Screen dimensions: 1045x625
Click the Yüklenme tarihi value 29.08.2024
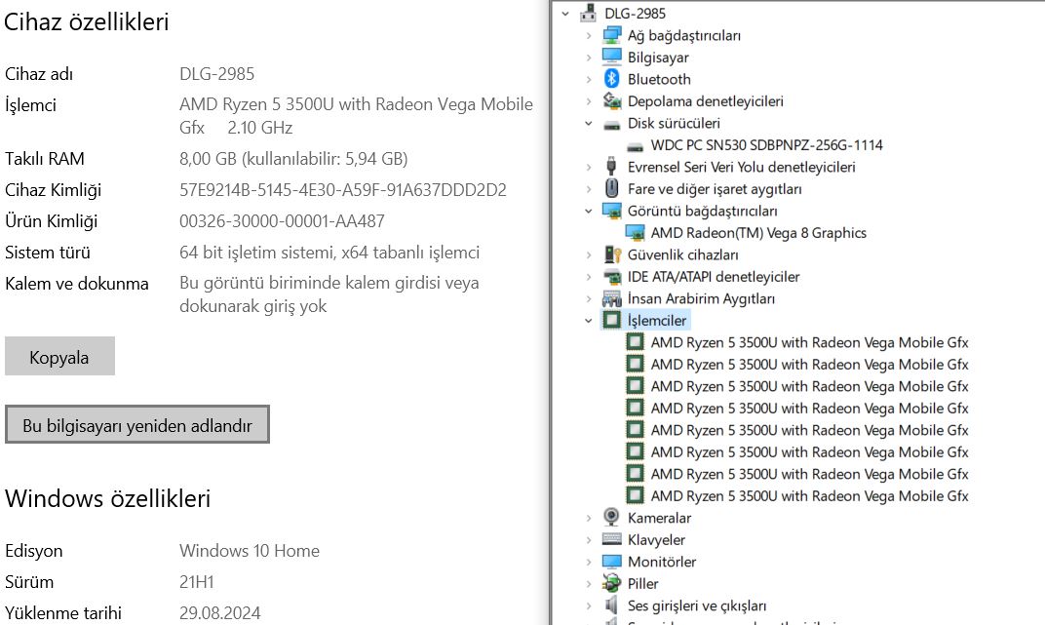pos(220,613)
